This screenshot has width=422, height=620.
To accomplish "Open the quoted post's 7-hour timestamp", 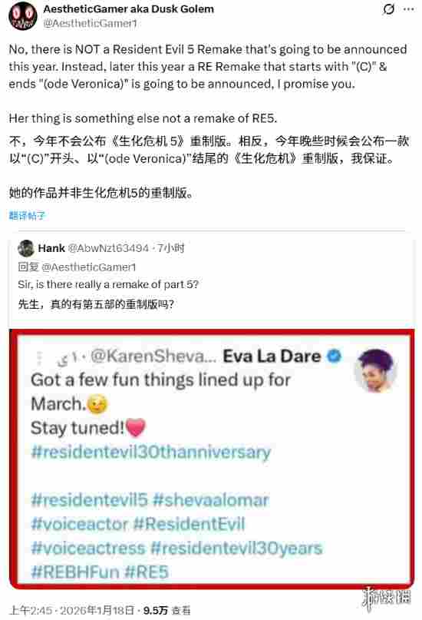I will [x=171, y=248].
